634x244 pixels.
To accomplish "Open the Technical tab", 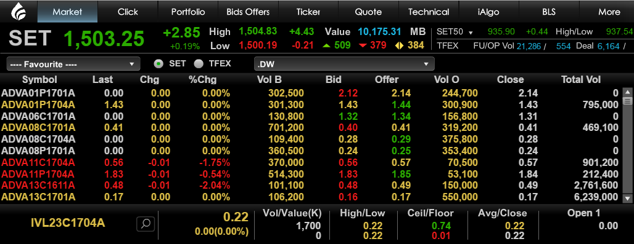I will click(x=429, y=12).
